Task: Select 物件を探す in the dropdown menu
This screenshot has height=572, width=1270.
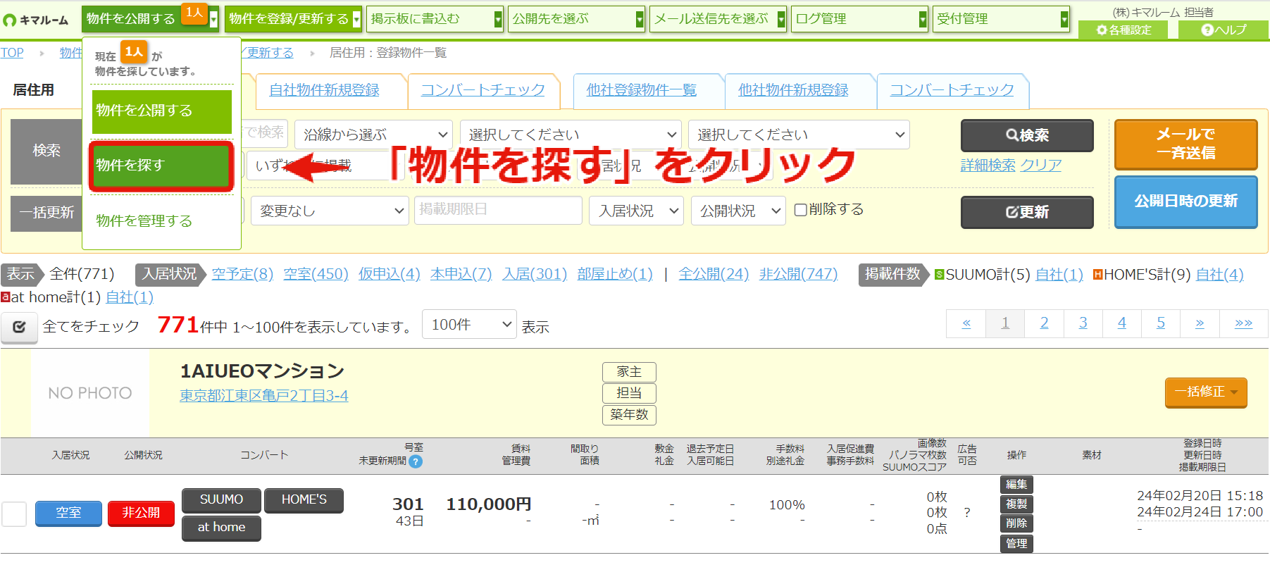Action: coord(161,166)
